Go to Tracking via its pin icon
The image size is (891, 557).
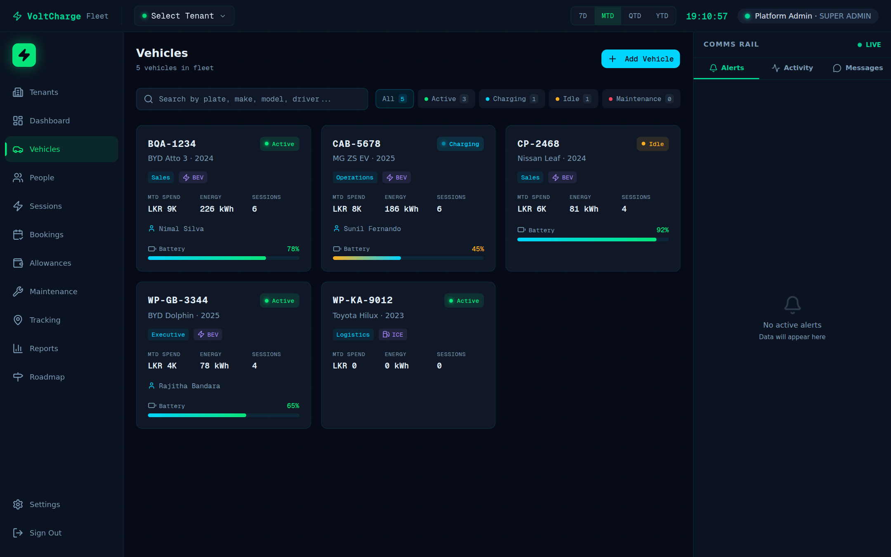[18, 320]
